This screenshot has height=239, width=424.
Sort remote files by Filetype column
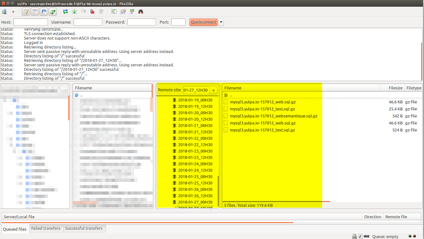pyautogui.click(x=413, y=88)
